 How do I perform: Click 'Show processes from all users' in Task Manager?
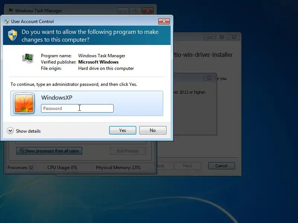point(49,151)
